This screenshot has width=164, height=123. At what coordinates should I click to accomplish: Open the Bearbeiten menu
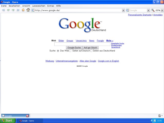tap(14, 6)
